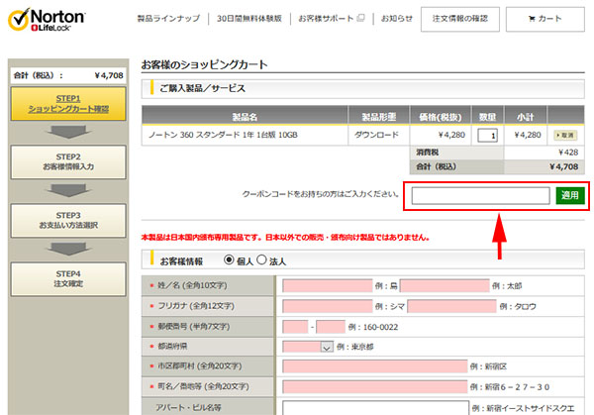The image size is (594, 415).
Task: Click the 注文情報の確認 button
Action: coord(460,19)
